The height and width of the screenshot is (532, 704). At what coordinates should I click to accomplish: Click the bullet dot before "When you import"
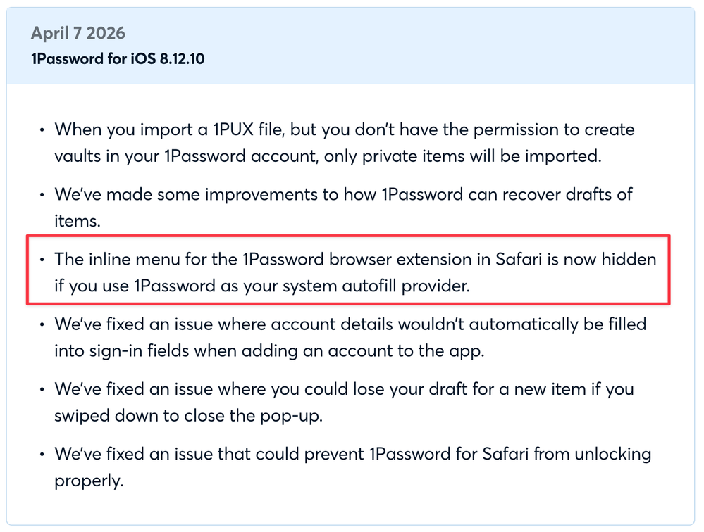pyautogui.click(x=42, y=130)
